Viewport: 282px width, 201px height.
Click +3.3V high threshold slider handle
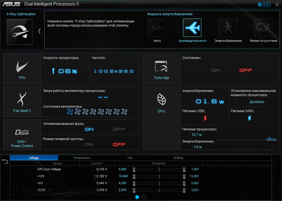(x=184, y=190)
